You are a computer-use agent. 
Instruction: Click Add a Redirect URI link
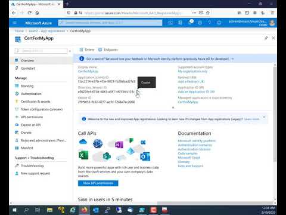pos(191,82)
